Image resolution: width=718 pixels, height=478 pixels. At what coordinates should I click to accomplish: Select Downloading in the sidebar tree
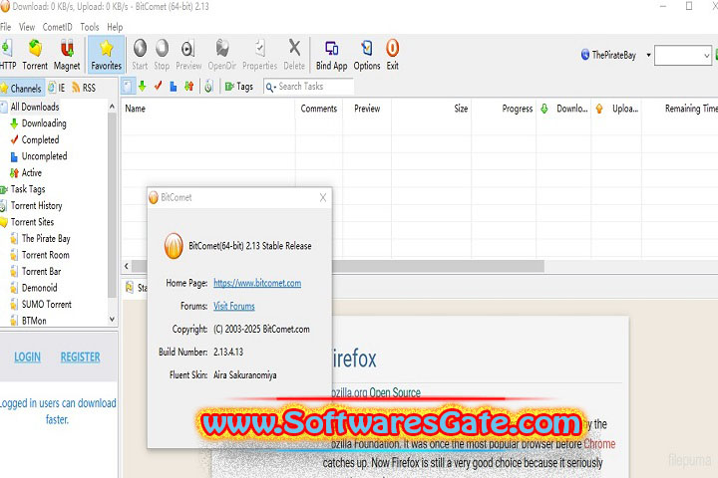tap(39, 123)
